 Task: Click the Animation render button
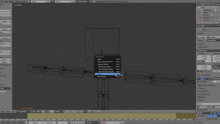tap(212, 37)
